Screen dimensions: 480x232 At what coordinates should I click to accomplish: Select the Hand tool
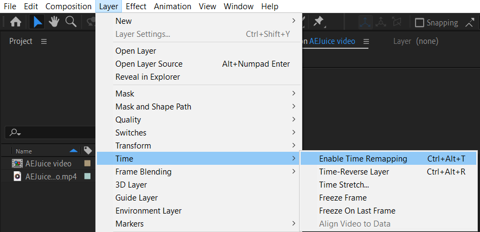[x=54, y=22]
